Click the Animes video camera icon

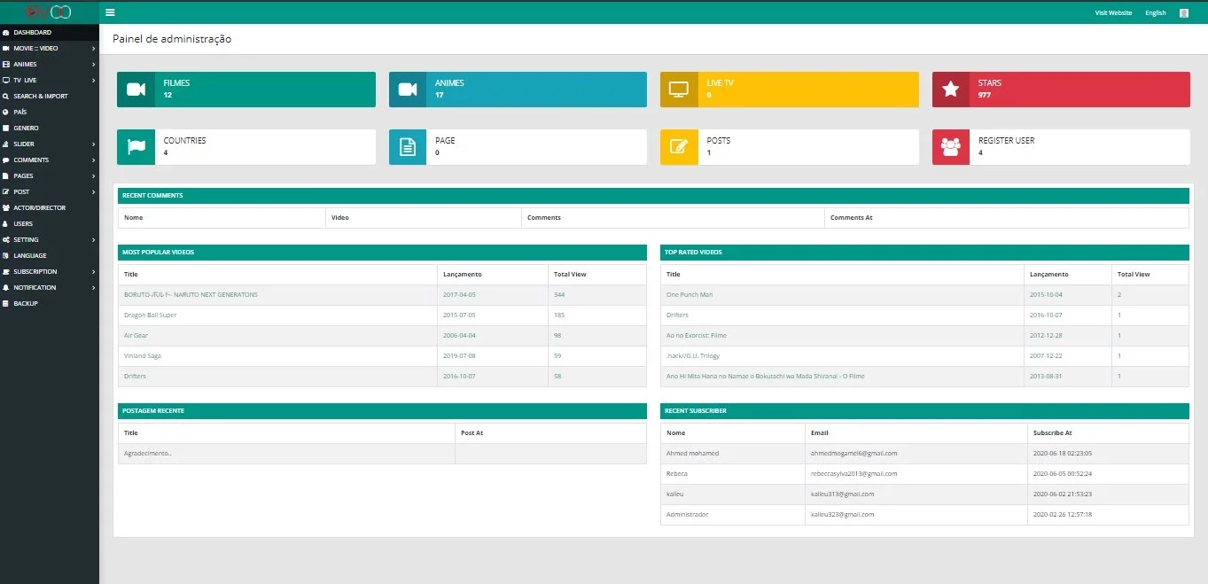(408, 90)
